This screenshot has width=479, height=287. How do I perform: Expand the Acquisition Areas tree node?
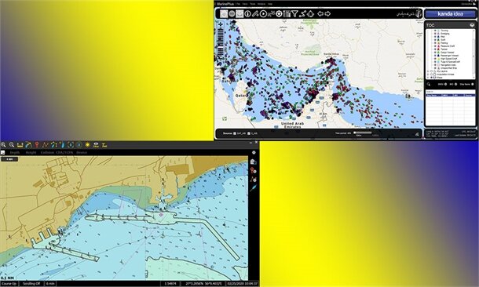(x=428, y=74)
